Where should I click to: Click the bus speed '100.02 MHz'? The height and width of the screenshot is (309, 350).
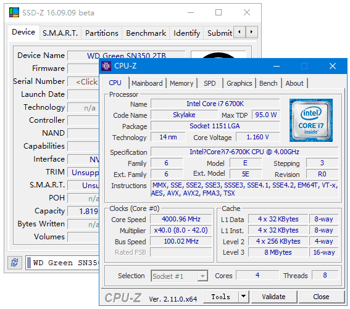(181, 241)
